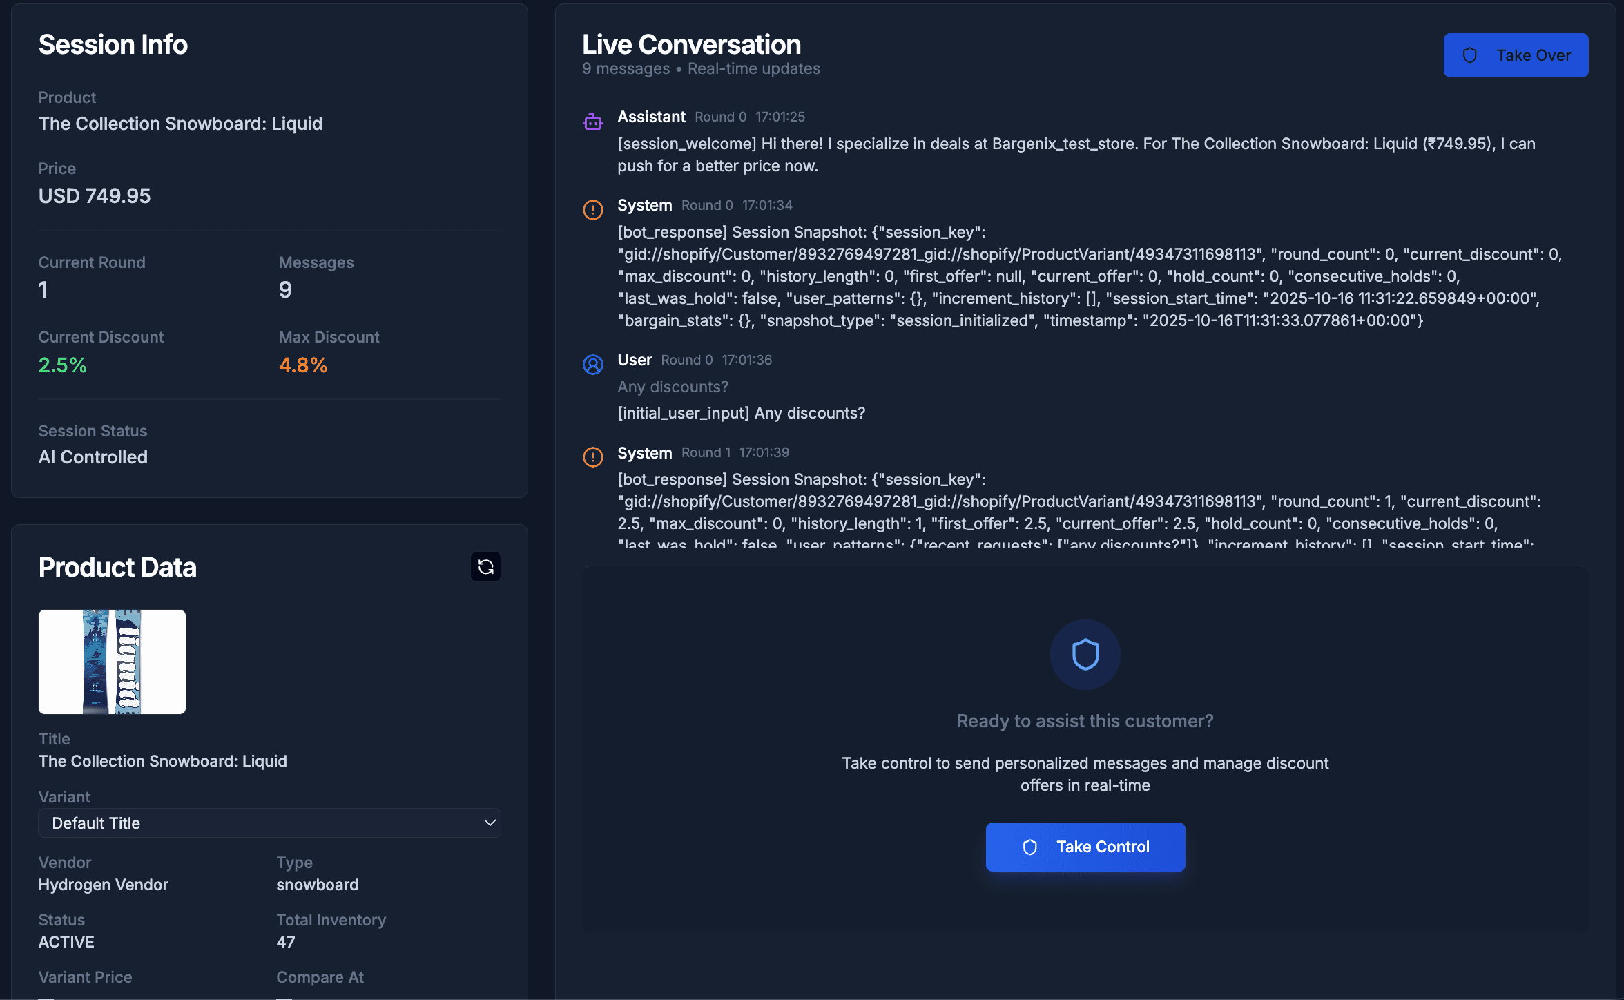Viewport: 1624px width, 1000px height.
Task: Click the snowboard product thumbnail image
Action: click(x=111, y=662)
